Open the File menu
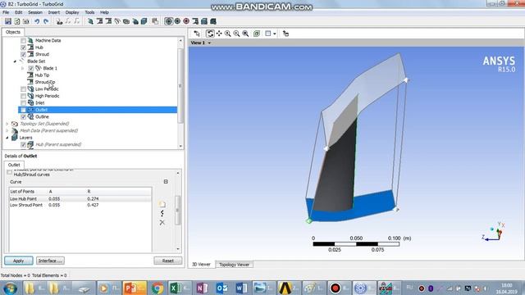Viewport: 525px width, 295px height. (6, 12)
